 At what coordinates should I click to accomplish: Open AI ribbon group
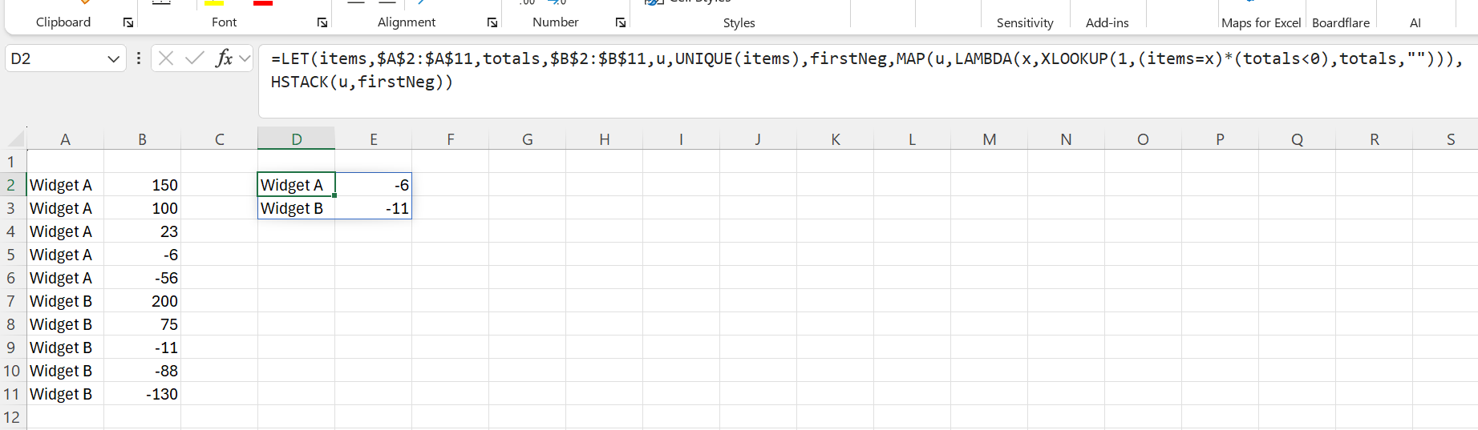(1415, 22)
